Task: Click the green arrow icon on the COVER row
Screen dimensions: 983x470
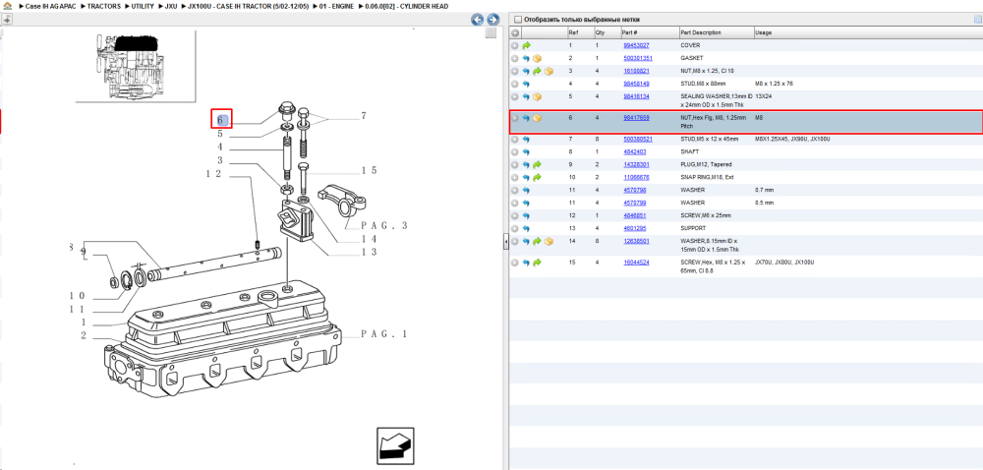Action: pyautogui.click(x=527, y=46)
